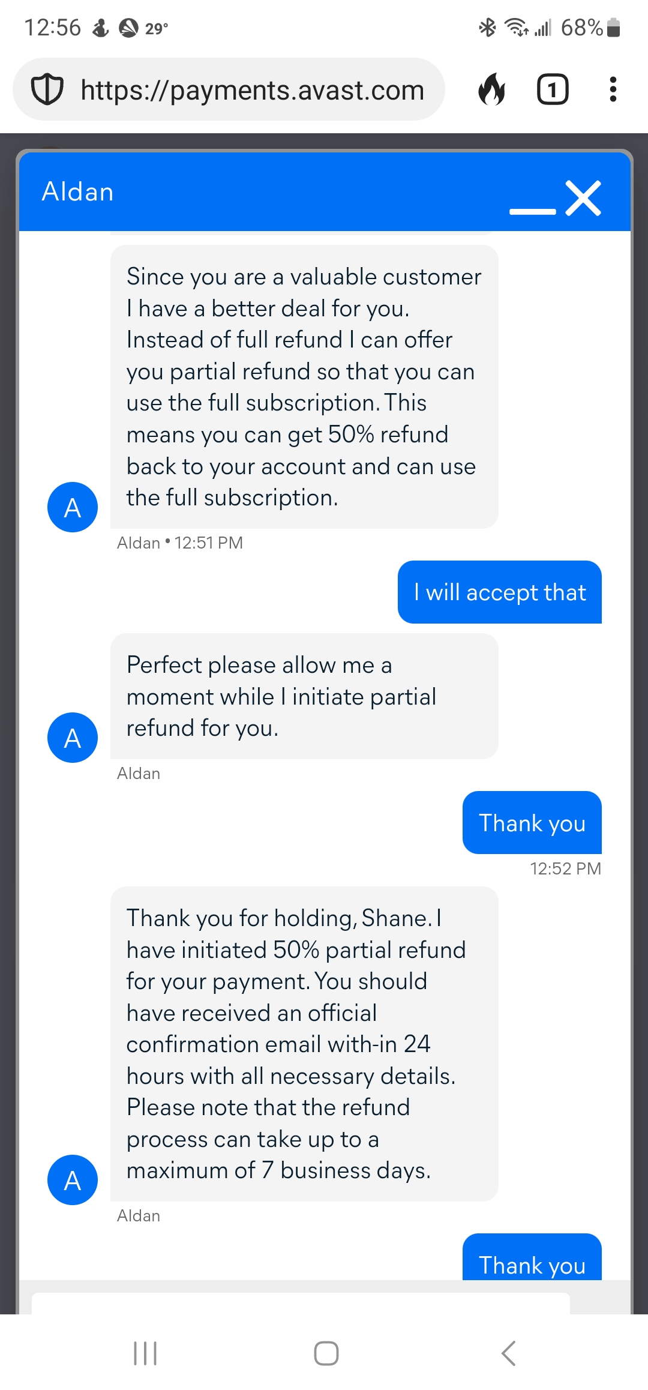This screenshot has width=648, height=1390.
Task: Tap the fire clear-data icon
Action: 491,90
